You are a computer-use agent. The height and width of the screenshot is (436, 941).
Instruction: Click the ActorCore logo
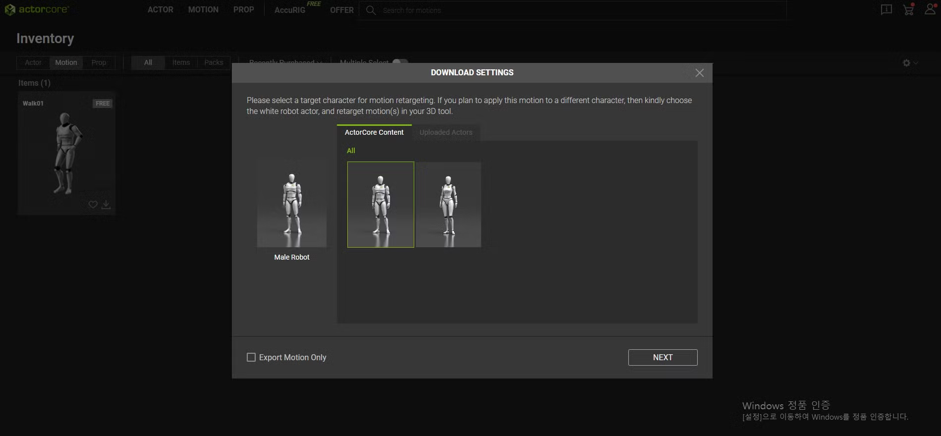tap(36, 9)
